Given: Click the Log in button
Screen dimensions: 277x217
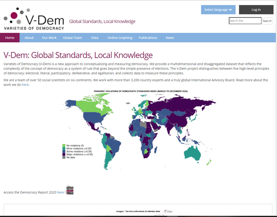Looking at the screenshot, I should coord(256,10).
